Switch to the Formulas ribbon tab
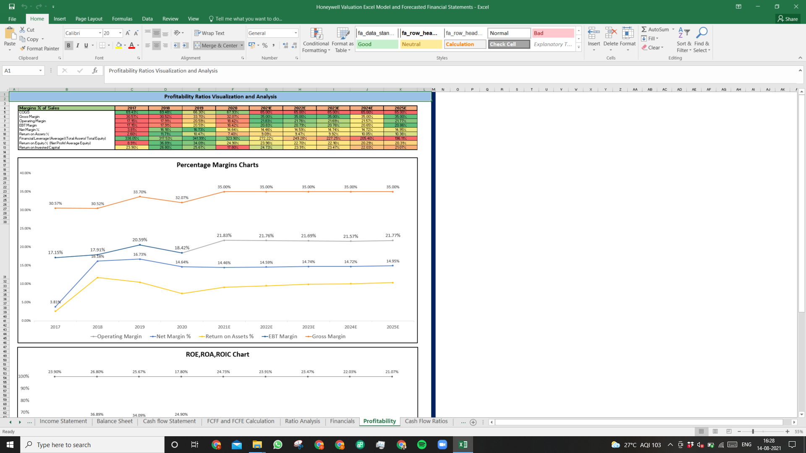Image resolution: width=806 pixels, height=453 pixels. (x=122, y=19)
